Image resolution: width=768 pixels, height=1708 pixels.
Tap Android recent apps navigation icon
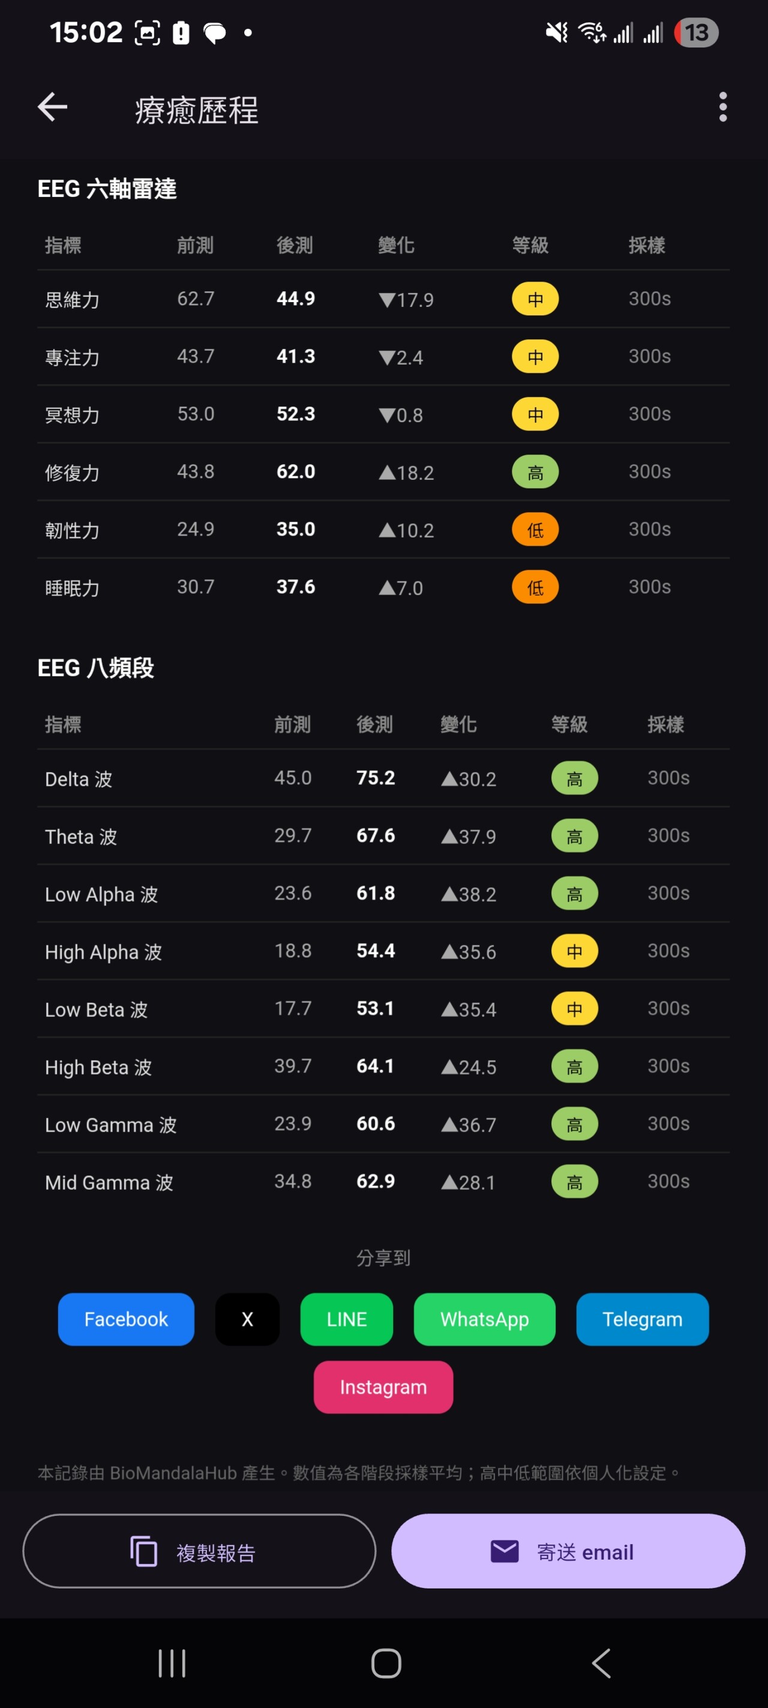click(x=172, y=1663)
